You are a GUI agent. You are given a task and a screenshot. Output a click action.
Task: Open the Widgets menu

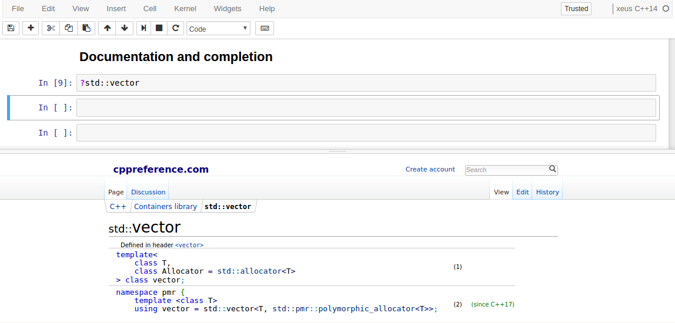tap(228, 9)
